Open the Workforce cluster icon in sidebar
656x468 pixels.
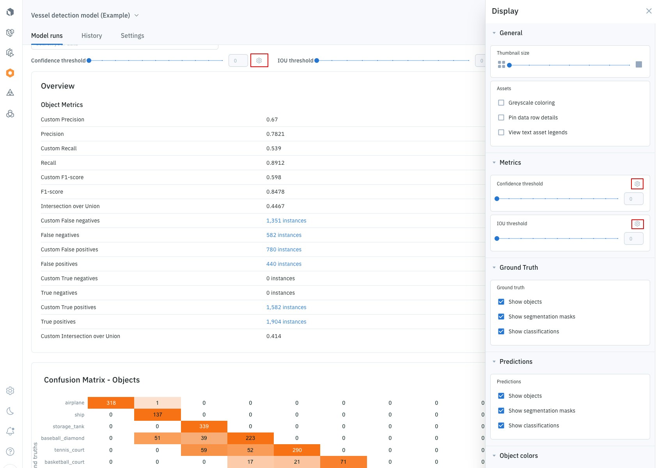point(11,114)
